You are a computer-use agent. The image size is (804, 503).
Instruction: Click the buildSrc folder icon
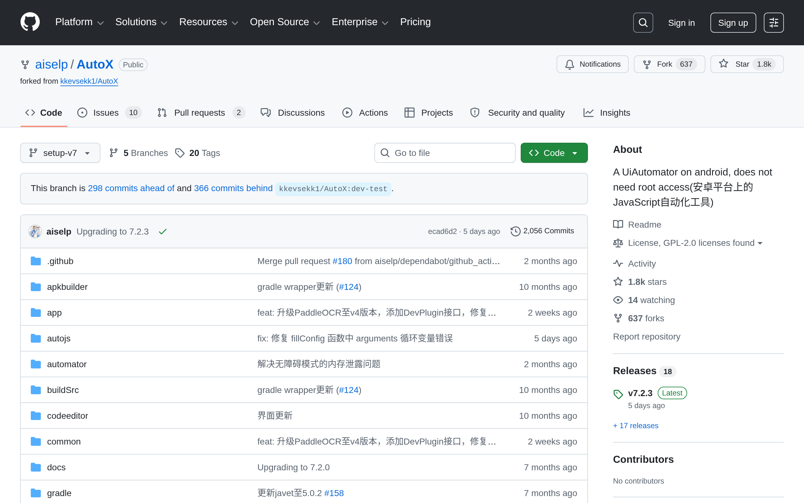coord(36,390)
